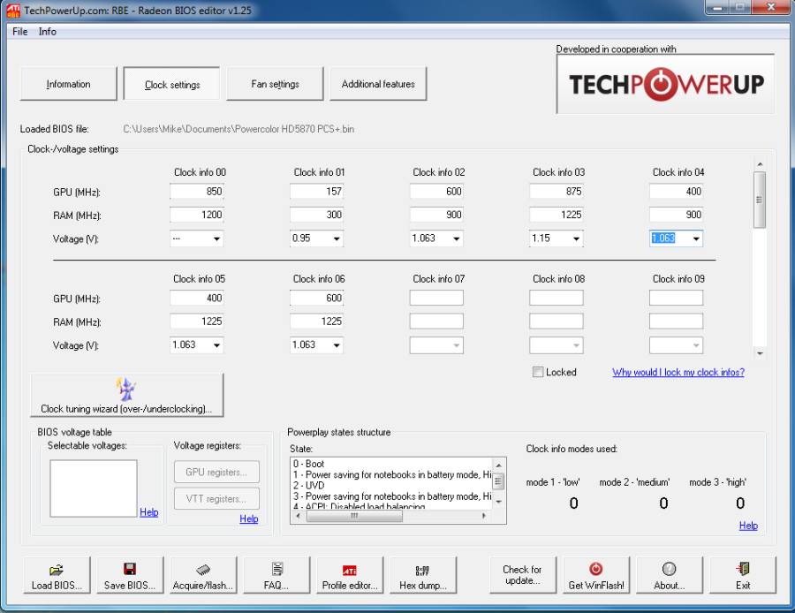795x613 pixels.
Task: Click Clock info 01 GPU field (157)
Action: point(316,192)
